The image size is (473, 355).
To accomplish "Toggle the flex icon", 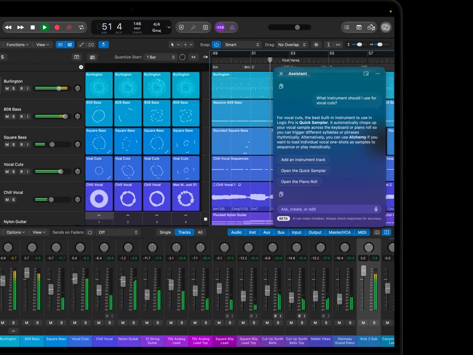I will coord(91,45).
